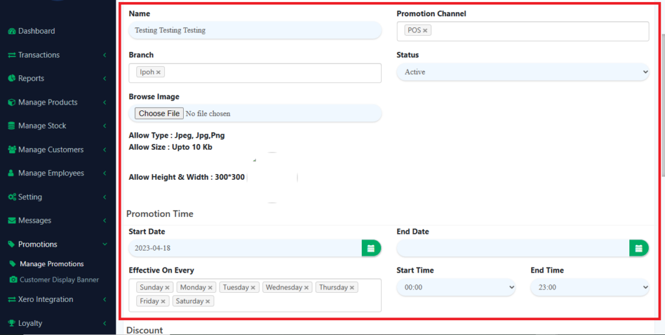The height and width of the screenshot is (335, 665).
Task: Remove the Ipoh tag from Branch
Action: (158, 72)
